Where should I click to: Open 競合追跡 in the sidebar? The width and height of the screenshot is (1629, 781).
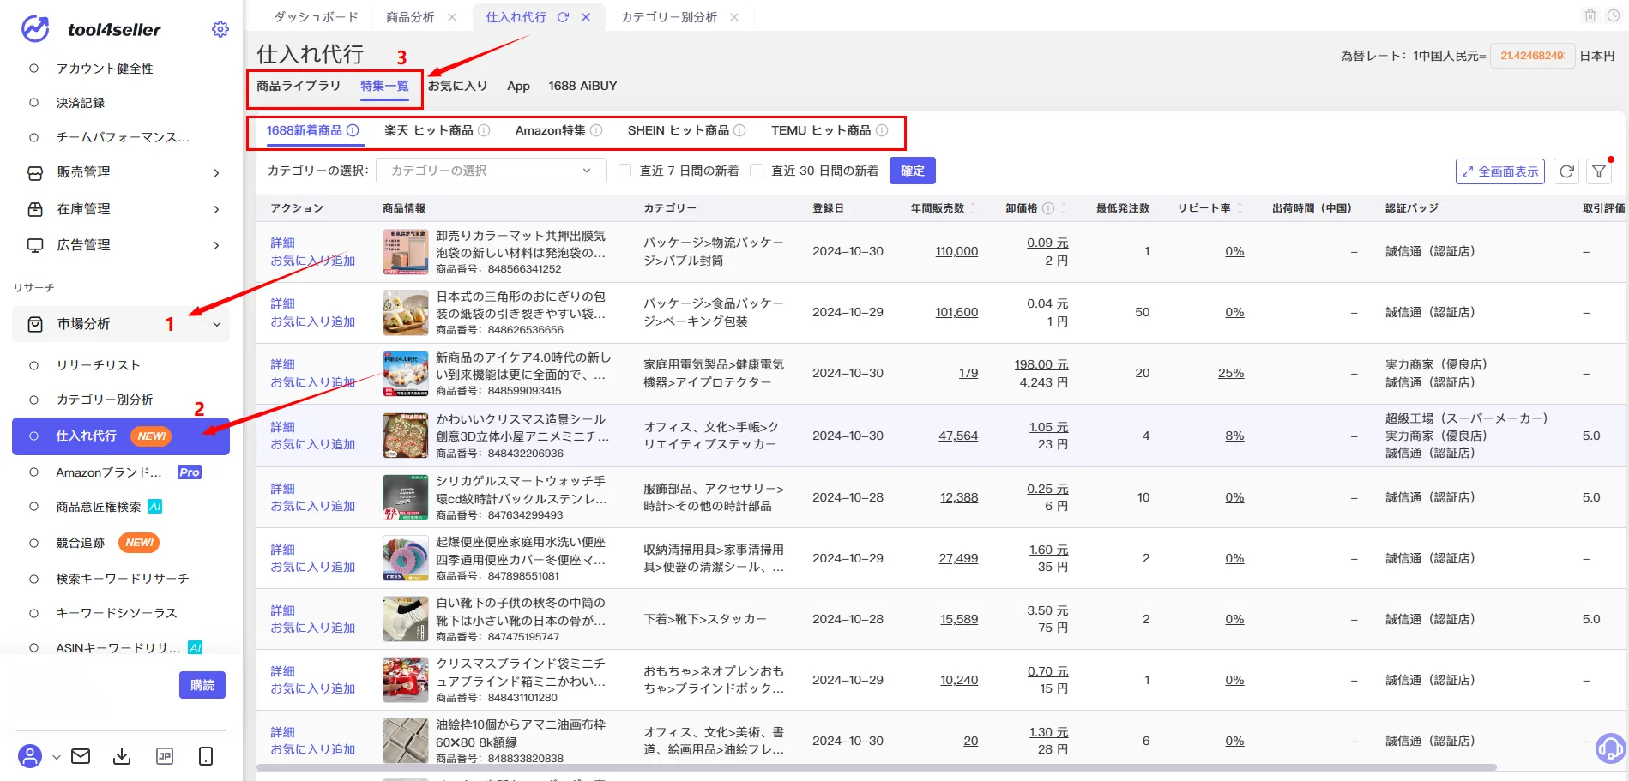pos(81,543)
